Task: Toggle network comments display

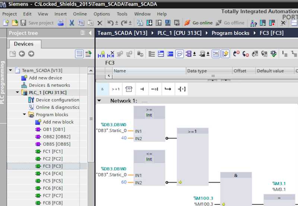Action: pyautogui.click(x=180, y=54)
